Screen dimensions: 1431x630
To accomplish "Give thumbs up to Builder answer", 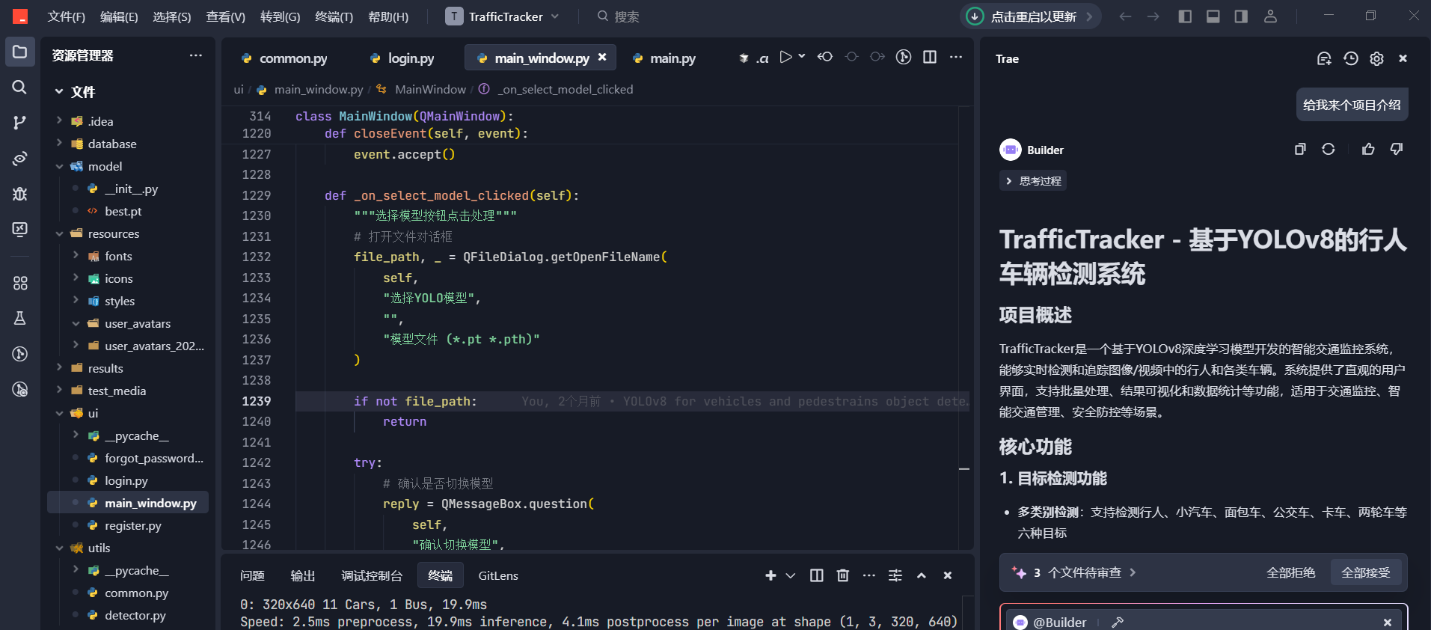I will pyautogui.click(x=1368, y=149).
